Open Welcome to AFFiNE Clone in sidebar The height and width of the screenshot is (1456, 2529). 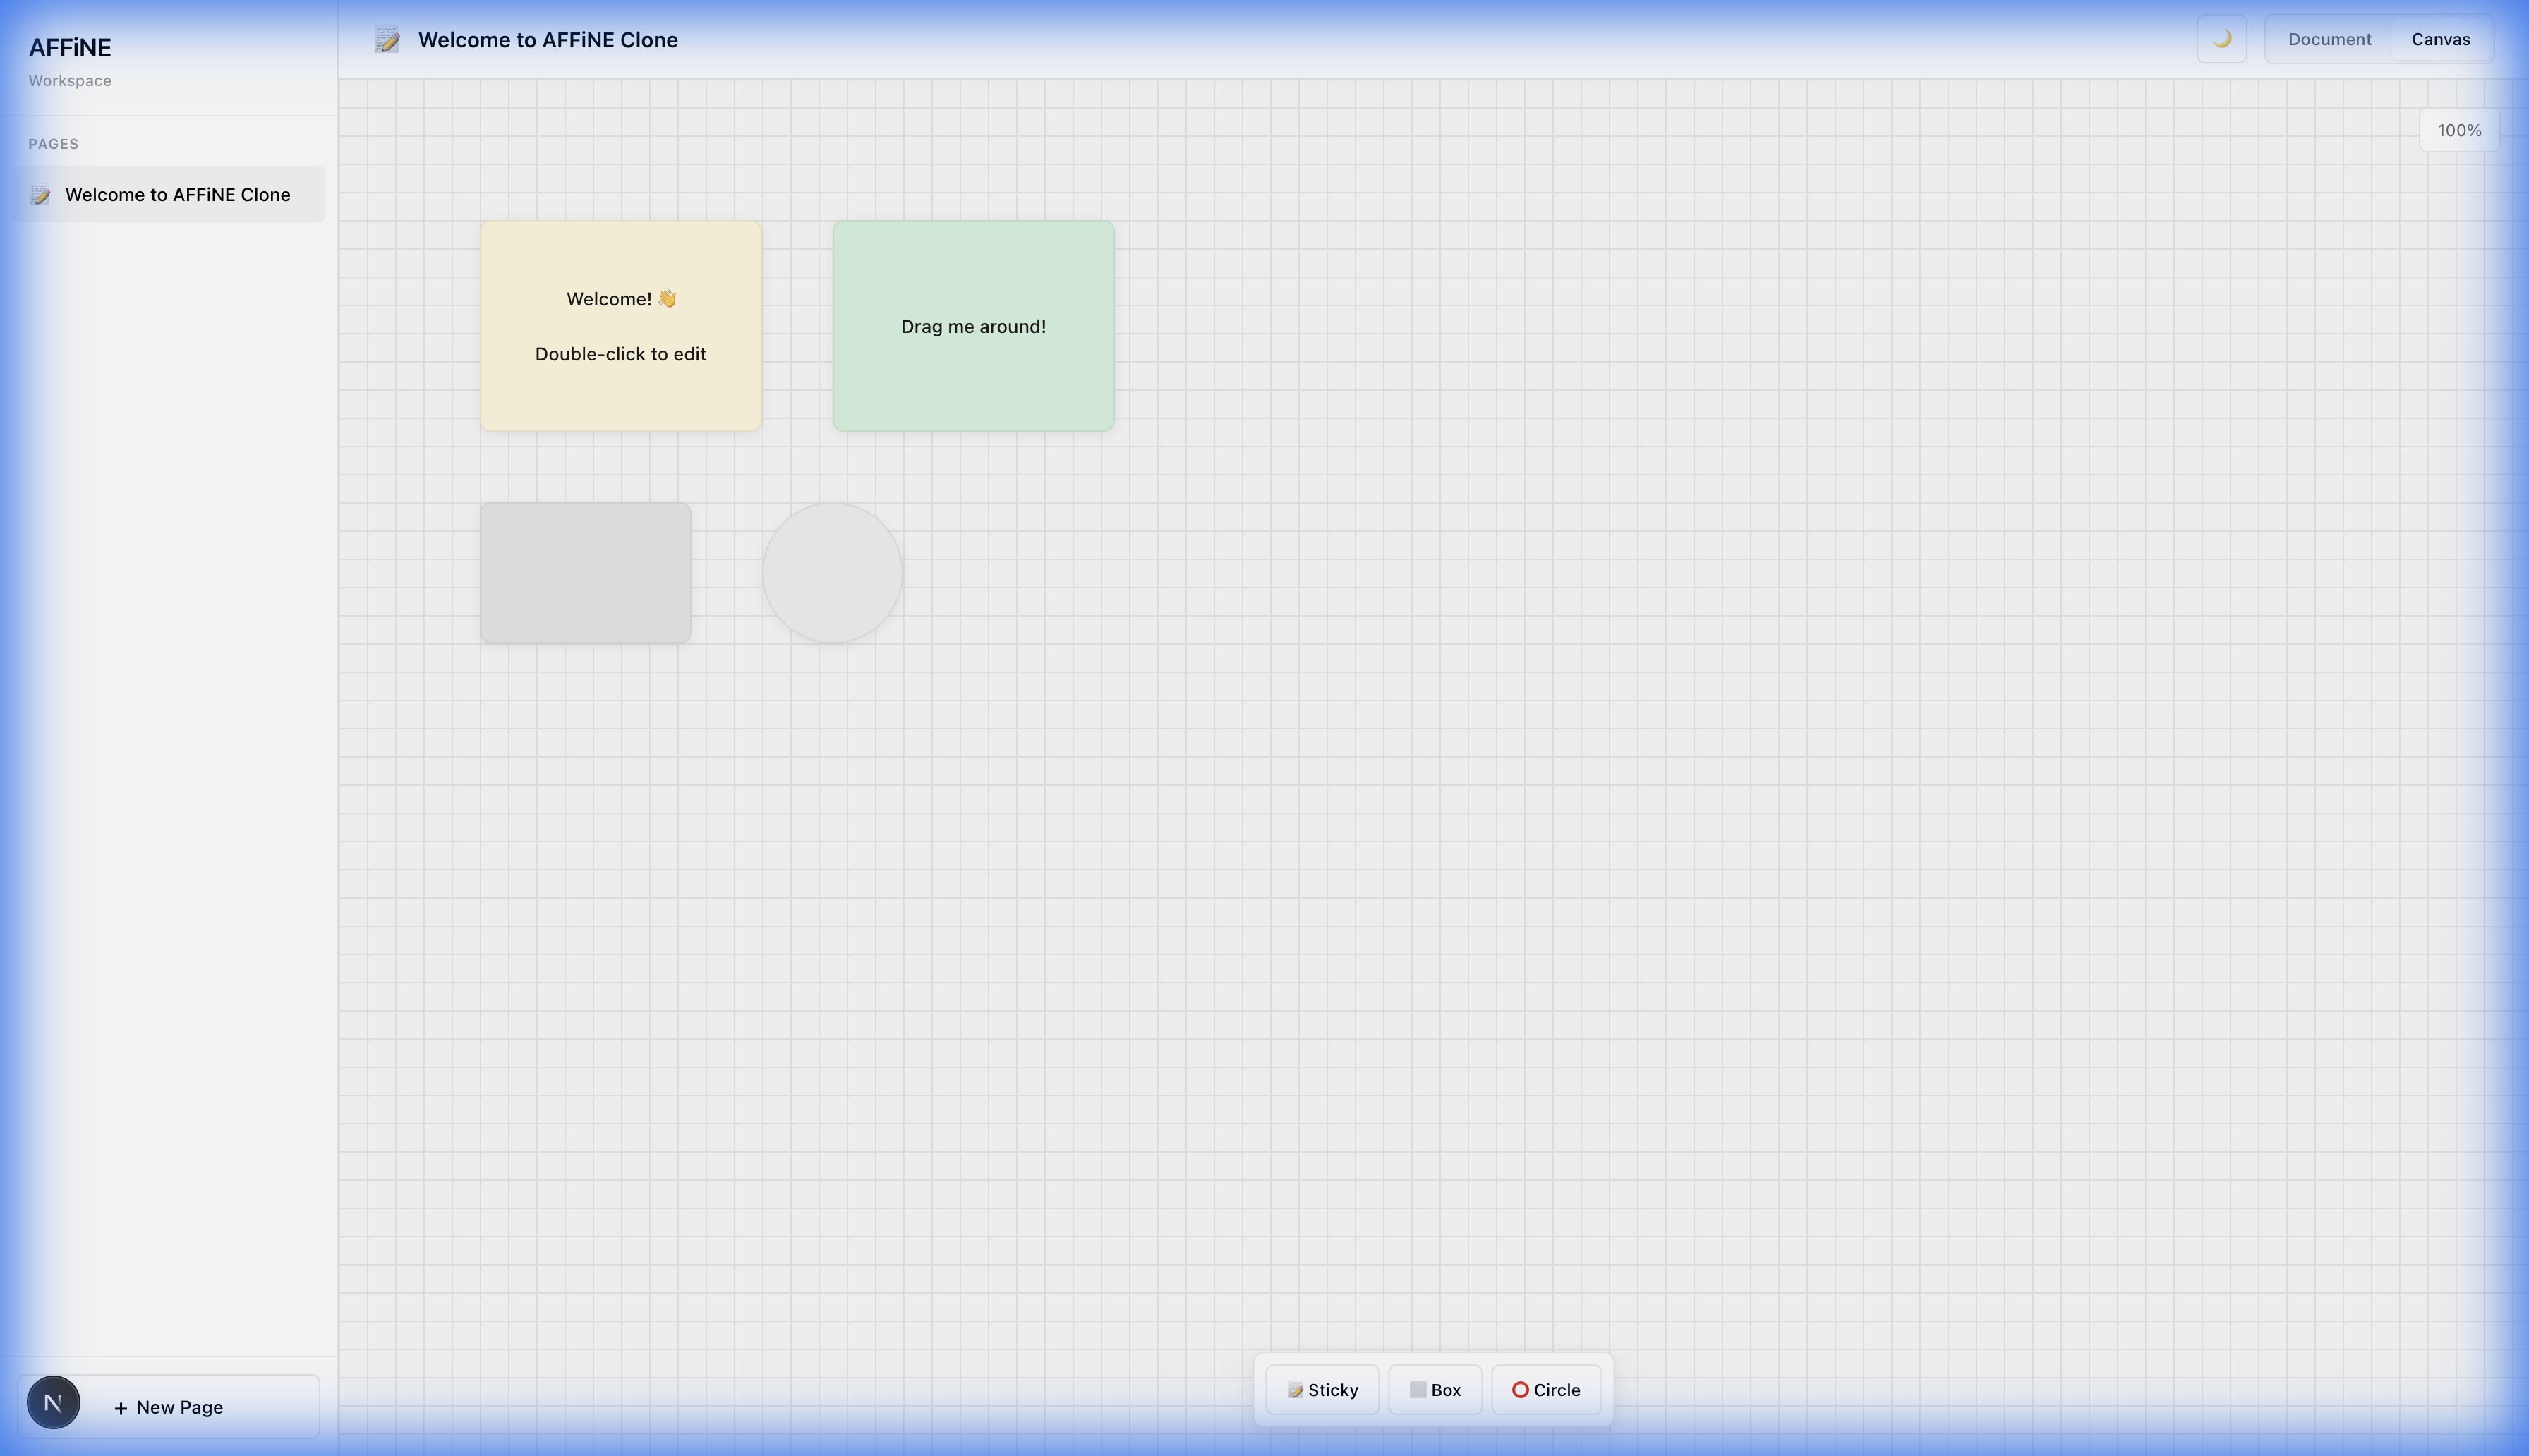pos(178,195)
